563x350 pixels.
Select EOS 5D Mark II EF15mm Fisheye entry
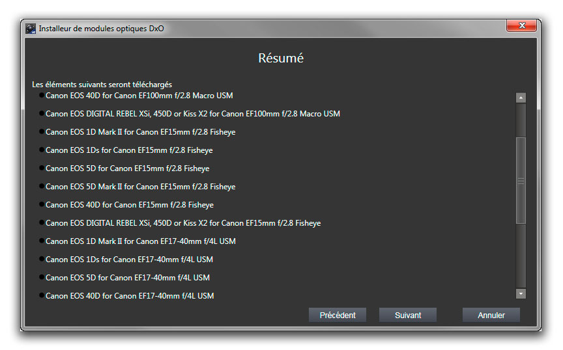[x=140, y=187]
